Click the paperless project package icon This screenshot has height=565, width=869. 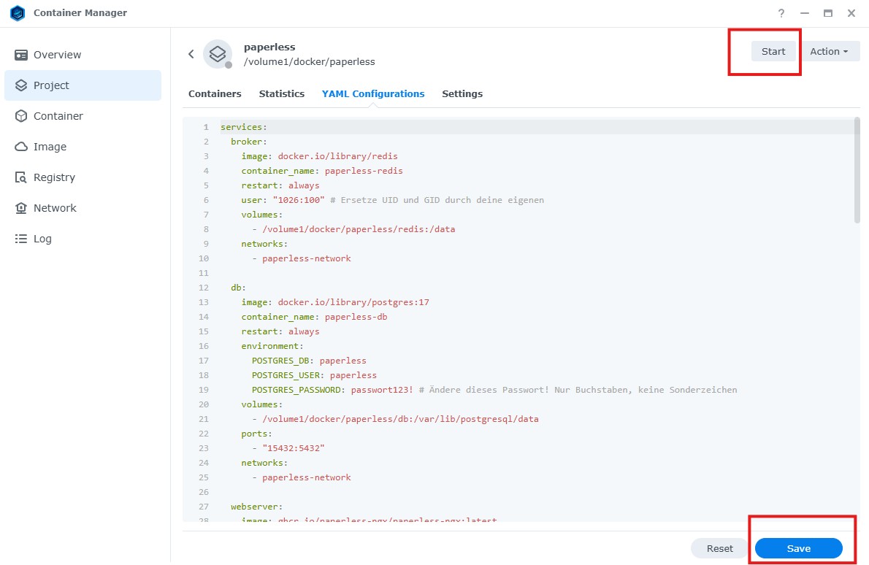tap(217, 53)
